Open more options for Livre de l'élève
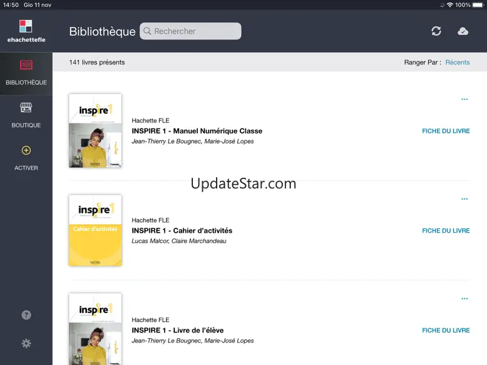This screenshot has height=365, width=487. click(x=464, y=299)
